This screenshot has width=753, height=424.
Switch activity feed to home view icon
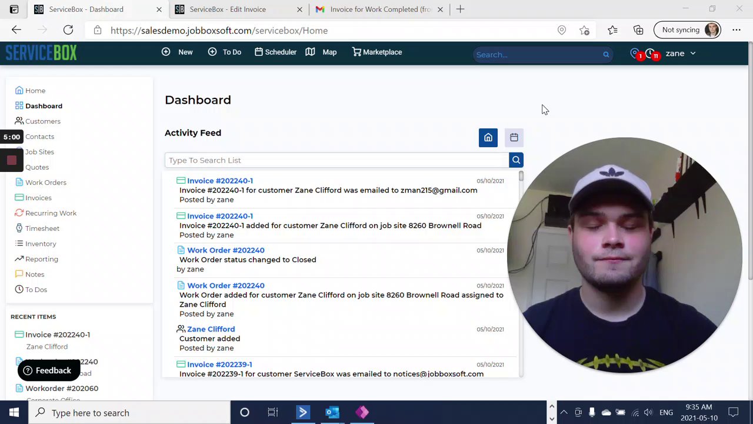click(x=488, y=138)
